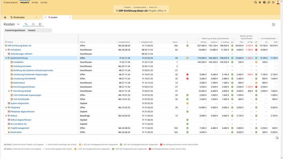Click the Anforderungen definiert milestone icon
Viewport: 283px width, 159px height.
tap(9, 54)
